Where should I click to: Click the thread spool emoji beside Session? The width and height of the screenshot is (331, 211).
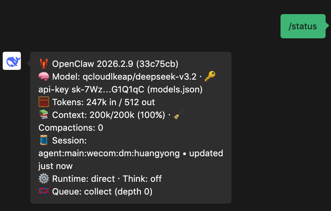point(44,140)
